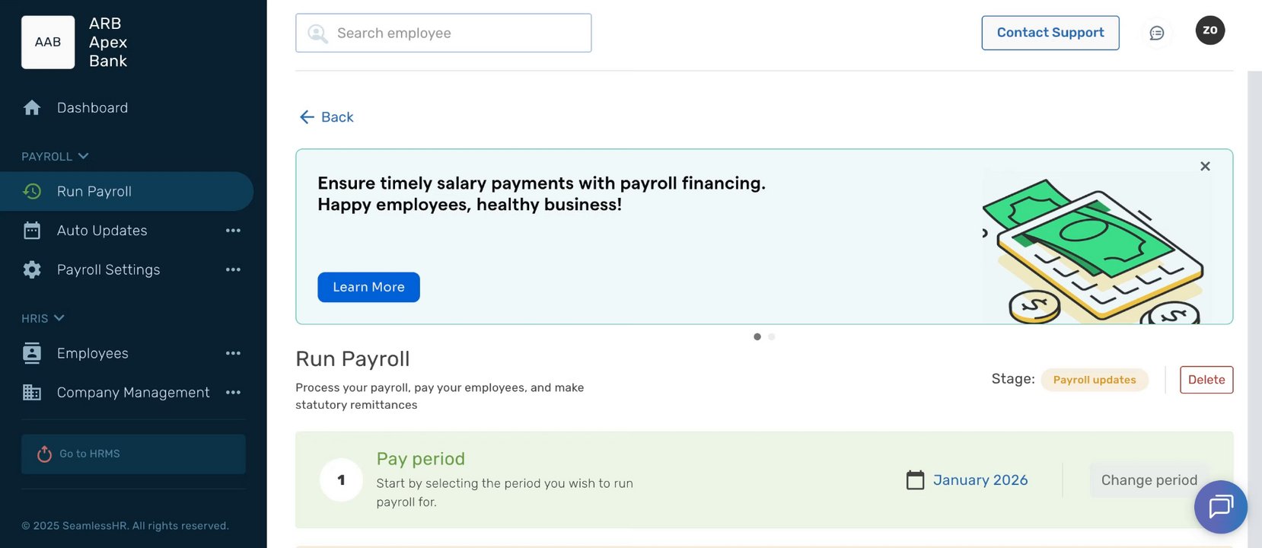Open the live chat widget bubble

coord(1220,506)
